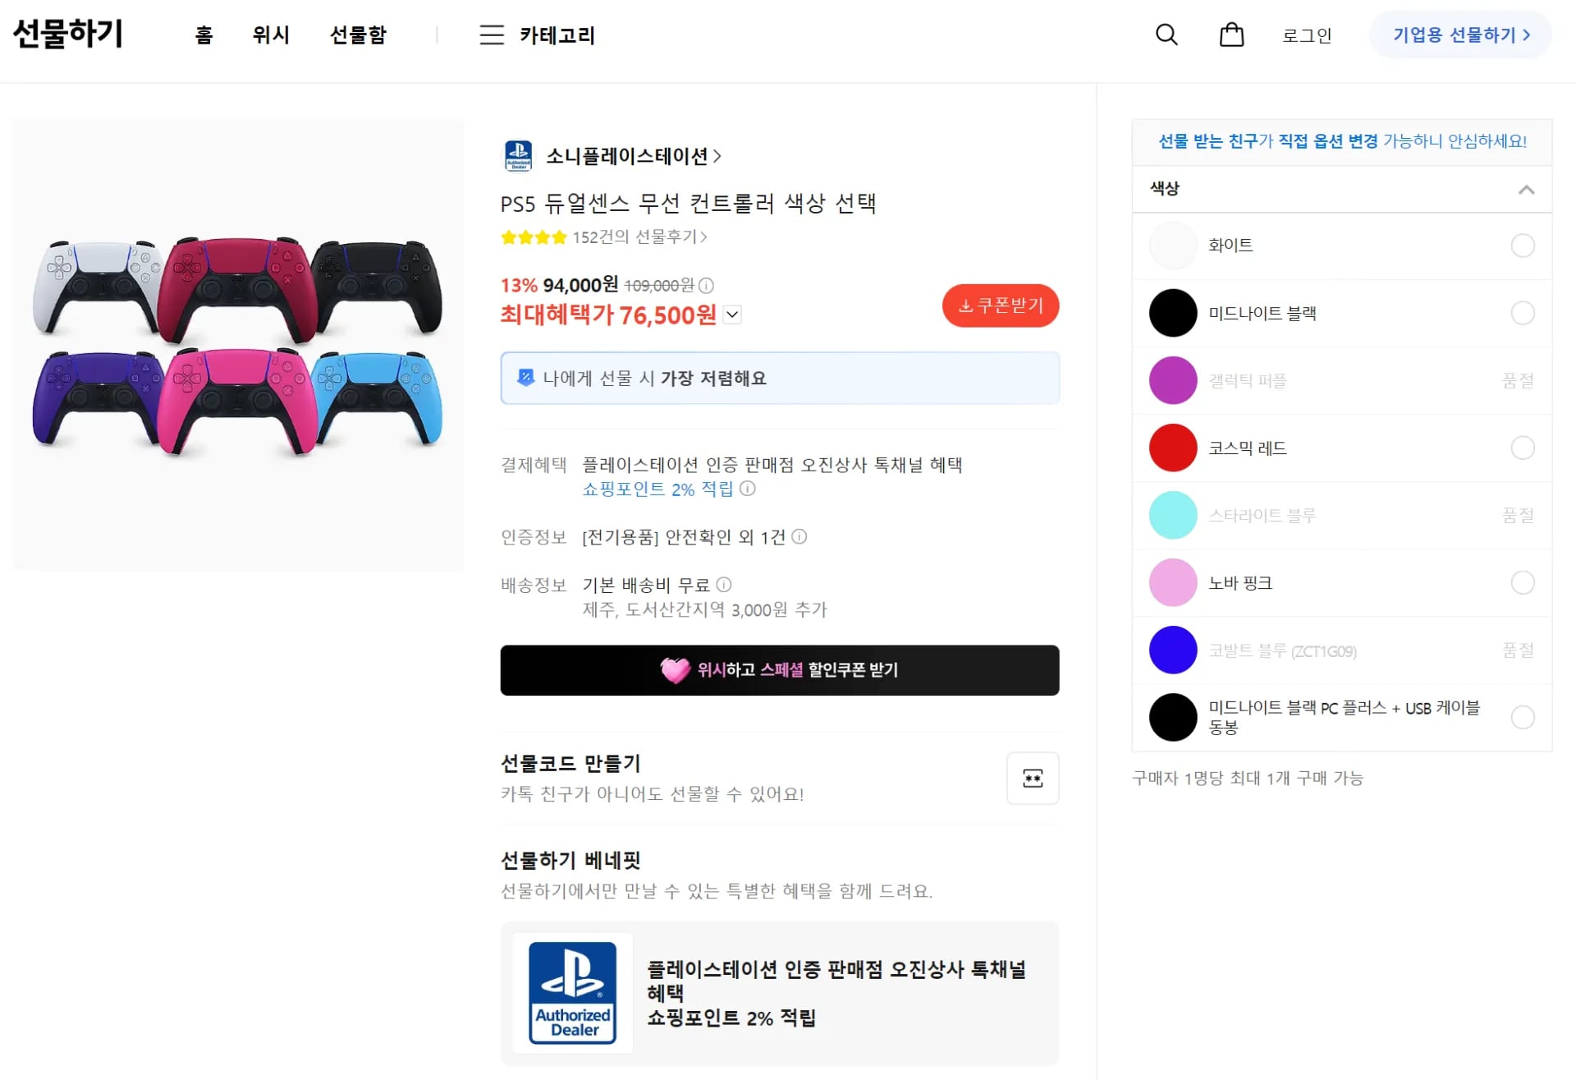
Task: Click the star rating icons
Action: tap(534, 237)
